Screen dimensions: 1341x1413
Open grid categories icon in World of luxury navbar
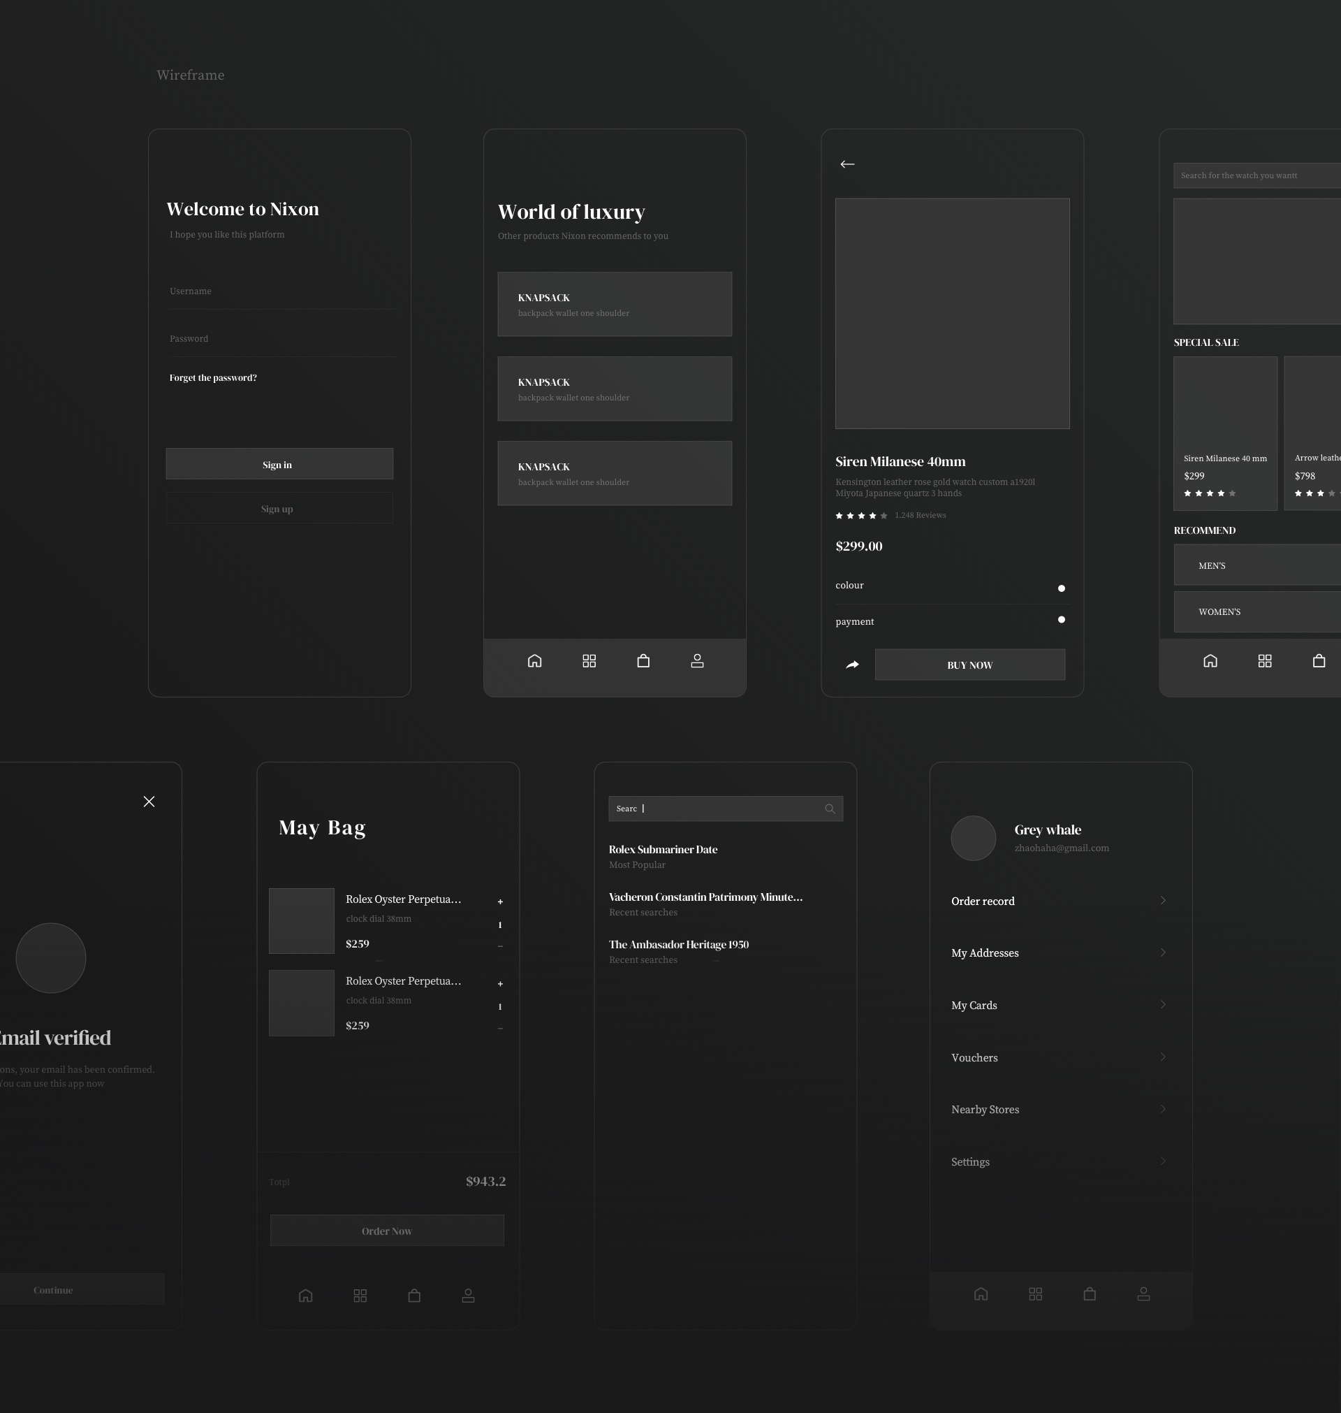[589, 661]
